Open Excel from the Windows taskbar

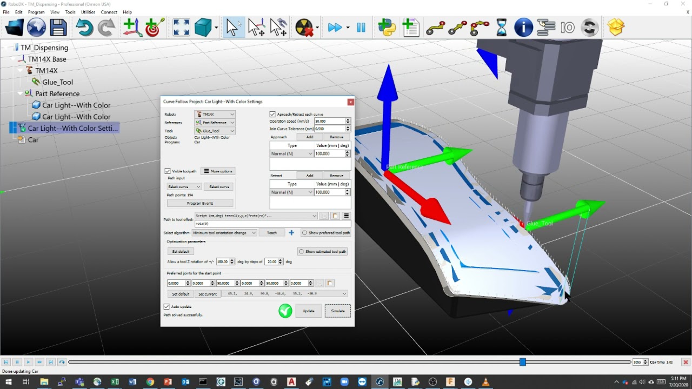115,382
